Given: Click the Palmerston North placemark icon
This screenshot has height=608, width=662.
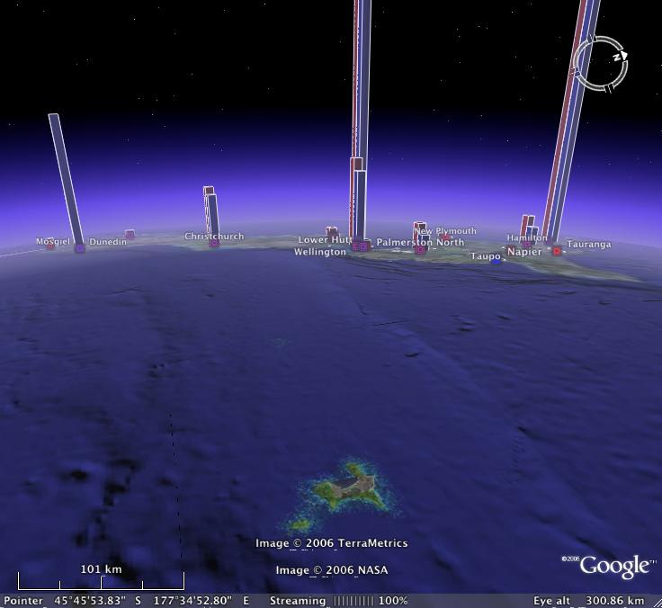Looking at the screenshot, I should [420, 250].
